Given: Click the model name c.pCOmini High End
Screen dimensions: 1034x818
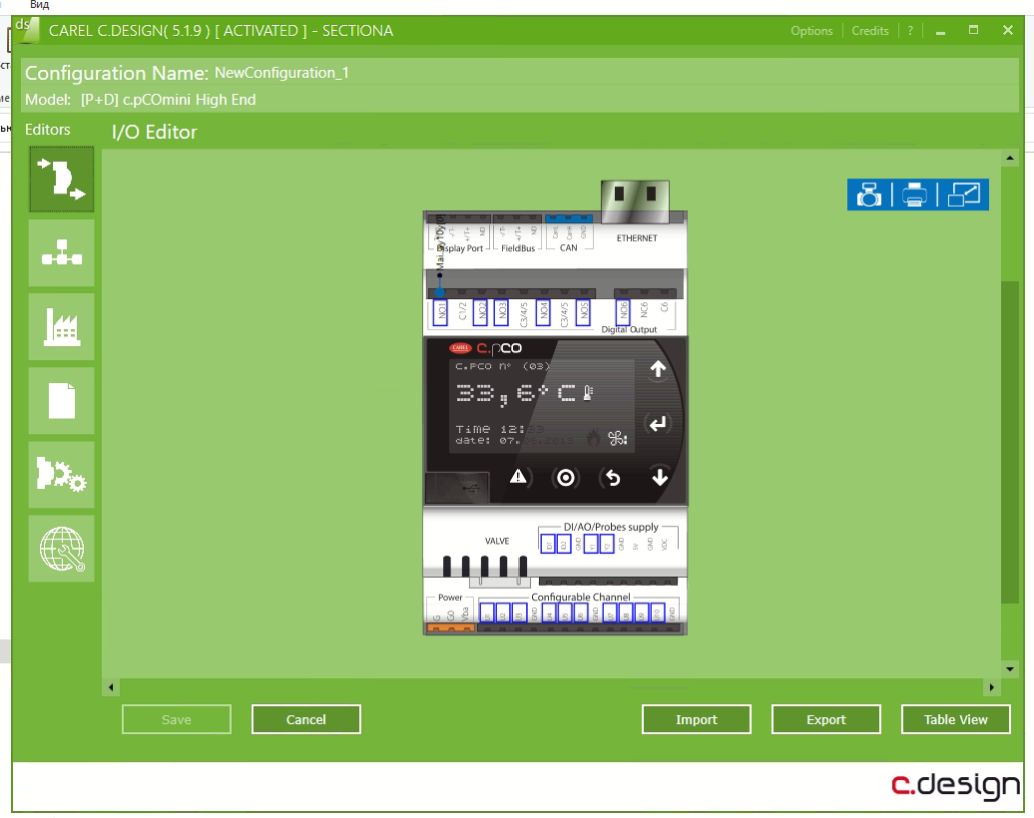Looking at the screenshot, I should (190, 100).
